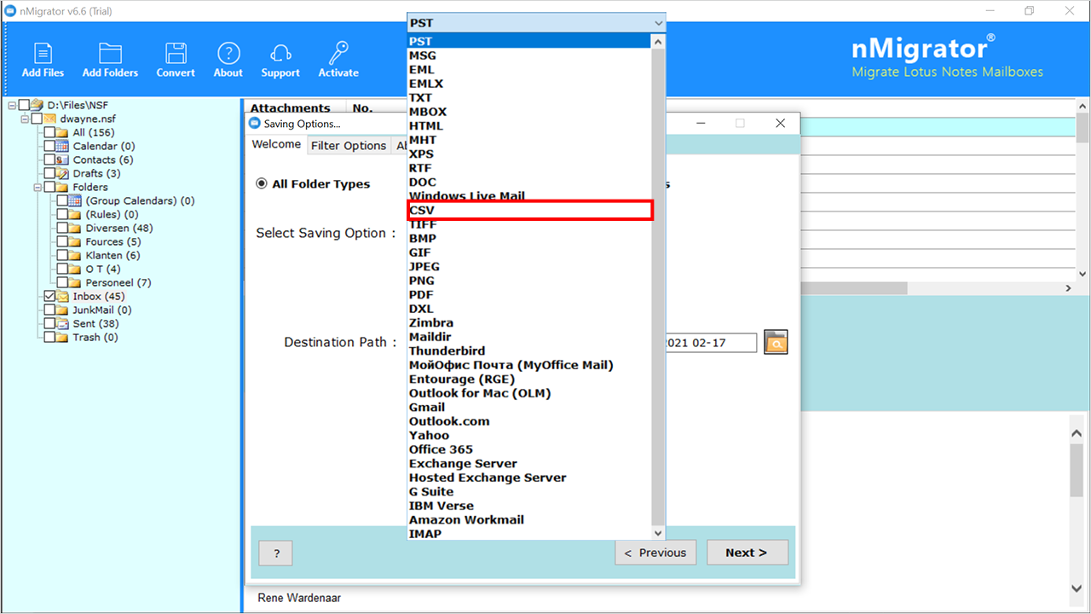
Task: Check the Drafts (3) checkbox
Action: click(49, 173)
